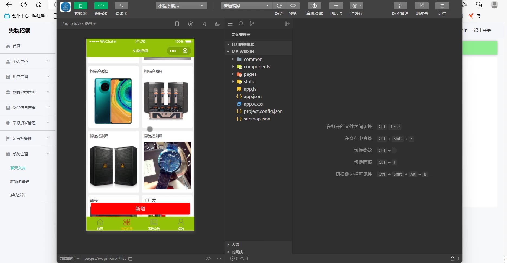Open item 3 phone thumbnail
This screenshot has width=507, height=263.
click(113, 101)
